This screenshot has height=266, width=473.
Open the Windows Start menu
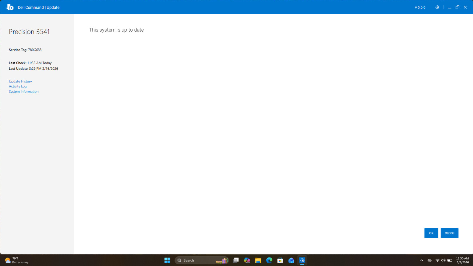coord(167,260)
